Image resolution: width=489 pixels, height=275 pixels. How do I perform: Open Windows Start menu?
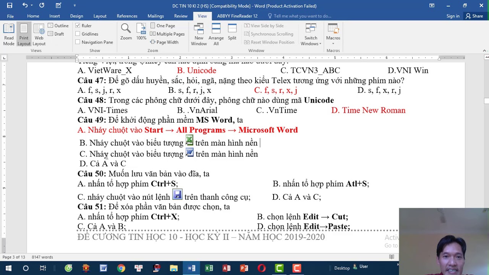[8, 268]
